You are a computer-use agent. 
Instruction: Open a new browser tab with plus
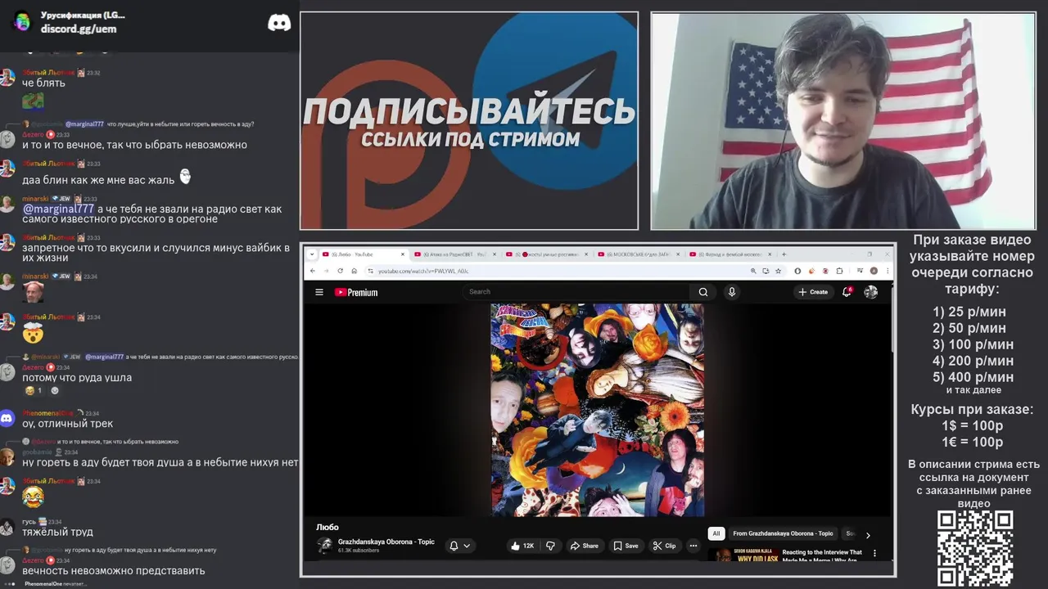pyautogui.click(x=784, y=254)
